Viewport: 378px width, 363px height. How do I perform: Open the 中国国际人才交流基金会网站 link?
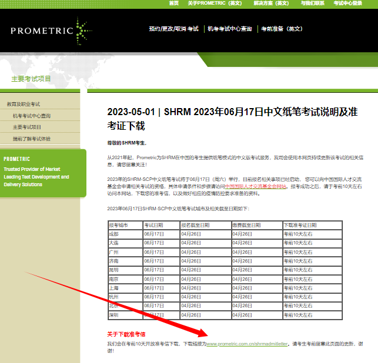click(255, 186)
